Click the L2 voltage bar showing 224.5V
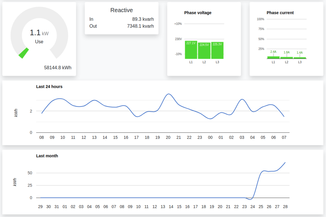Image resolution: width=326 pixels, height=217 pixels. (204, 51)
